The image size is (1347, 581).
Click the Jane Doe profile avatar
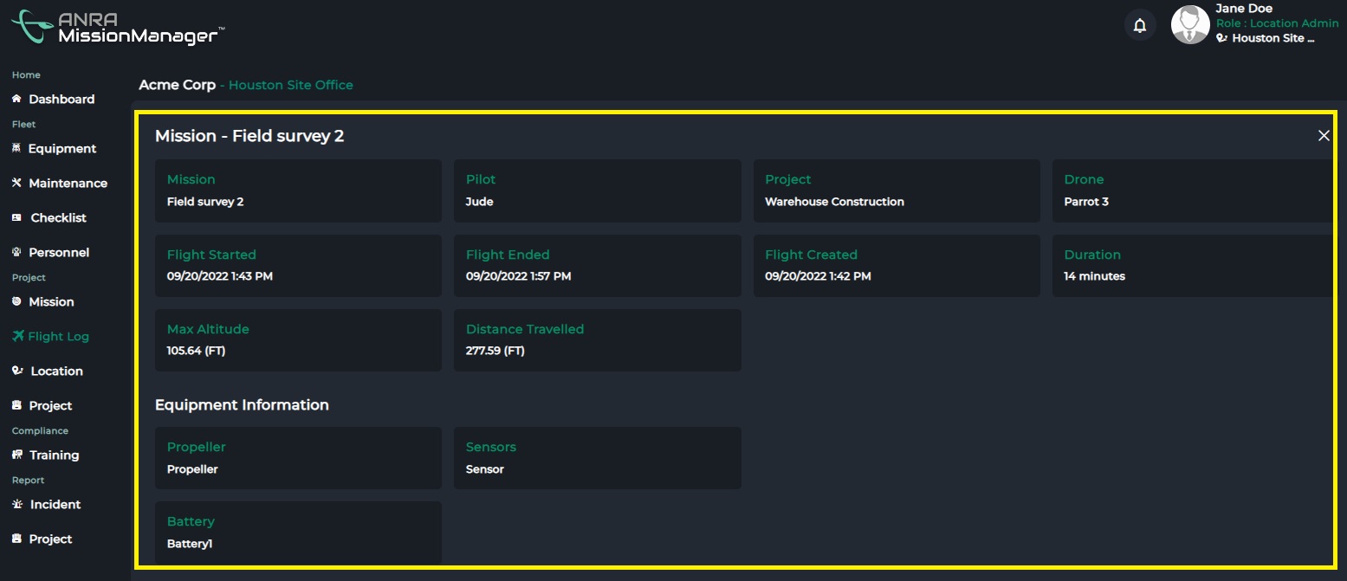click(x=1190, y=24)
